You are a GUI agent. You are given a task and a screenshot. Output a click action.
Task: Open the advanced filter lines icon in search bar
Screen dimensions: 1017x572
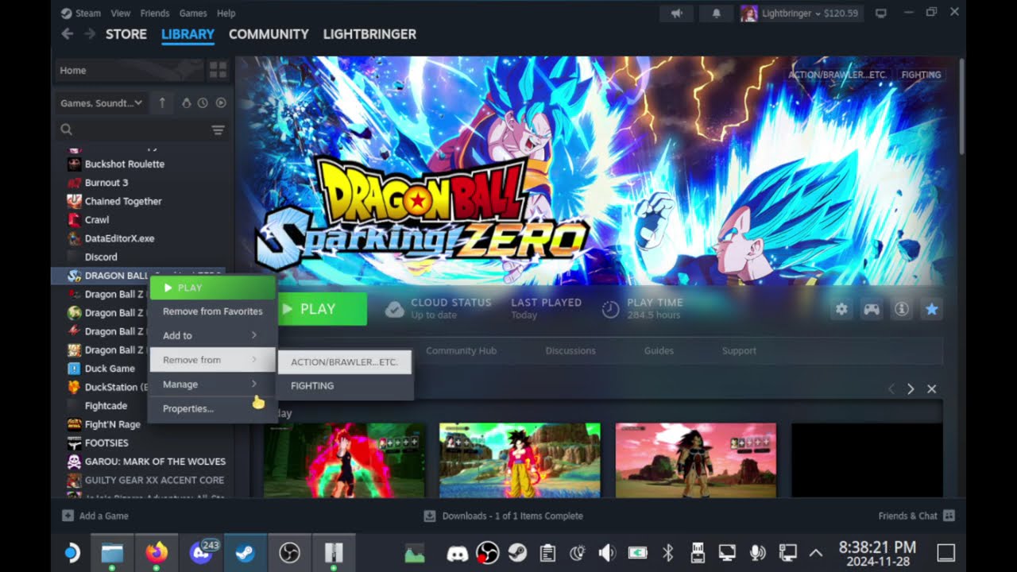click(x=218, y=129)
